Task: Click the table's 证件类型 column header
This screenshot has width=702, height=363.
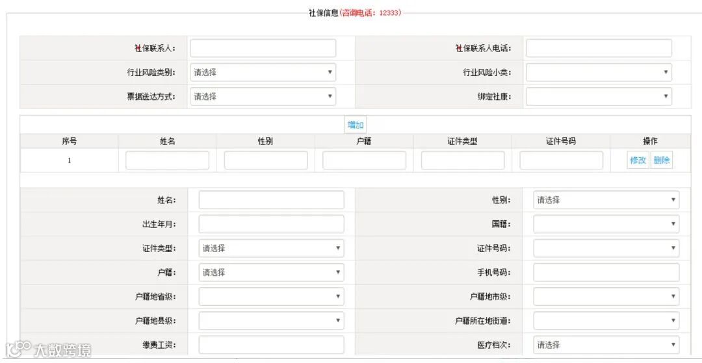Action: [x=463, y=142]
